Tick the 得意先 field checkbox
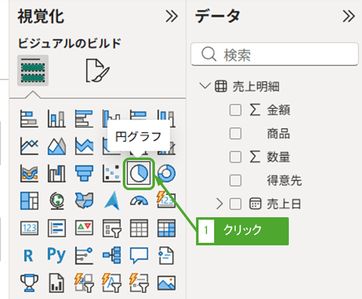This screenshot has height=299, width=362. pos(235,180)
